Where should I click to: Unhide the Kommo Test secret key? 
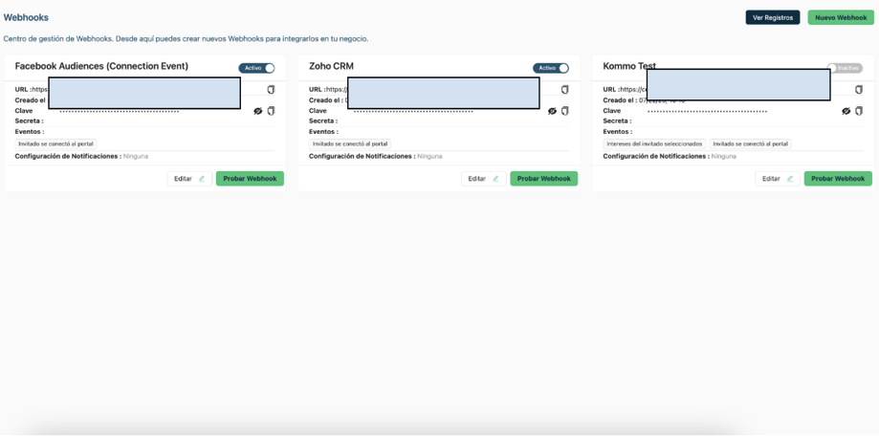tap(846, 111)
